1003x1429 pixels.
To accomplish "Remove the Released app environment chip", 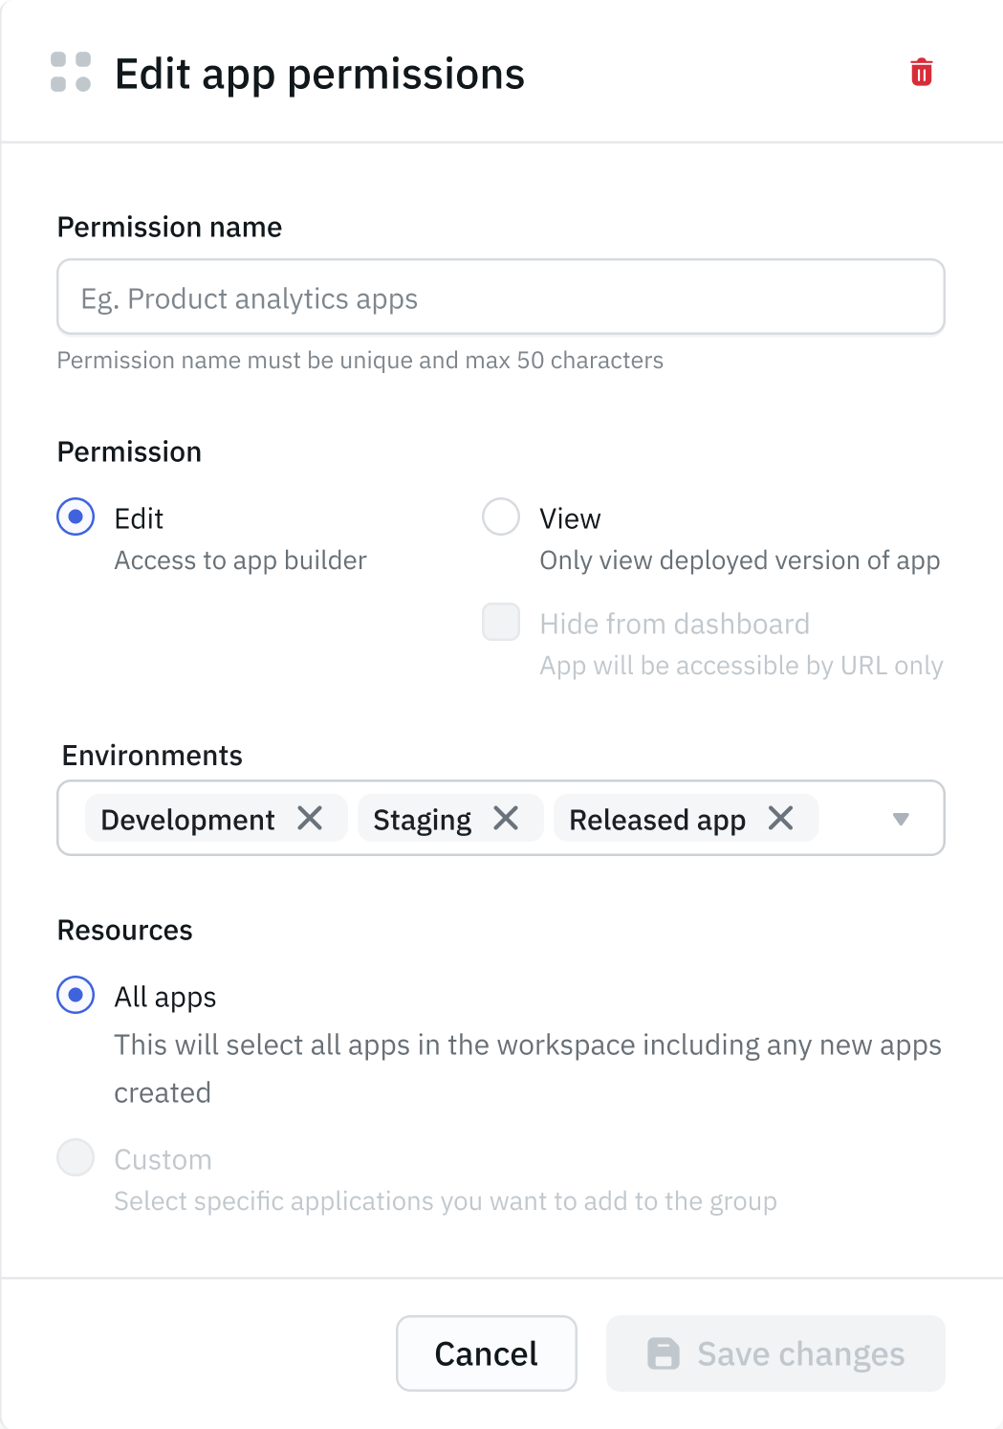I will coord(780,818).
